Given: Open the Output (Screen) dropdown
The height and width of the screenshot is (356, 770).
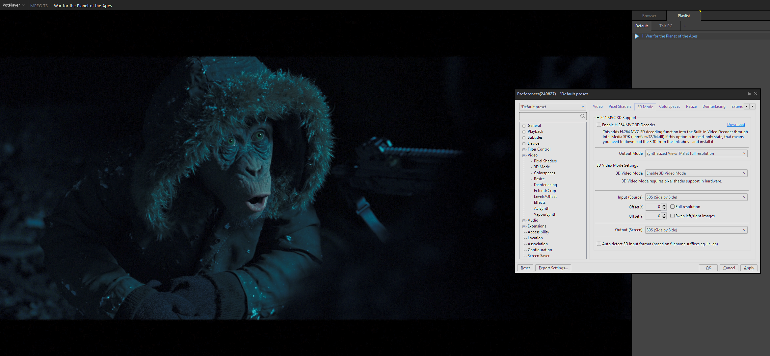Looking at the screenshot, I should pyautogui.click(x=696, y=230).
